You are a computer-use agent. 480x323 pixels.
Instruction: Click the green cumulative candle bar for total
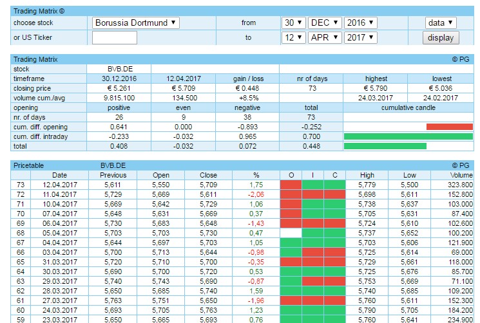pos(385,146)
